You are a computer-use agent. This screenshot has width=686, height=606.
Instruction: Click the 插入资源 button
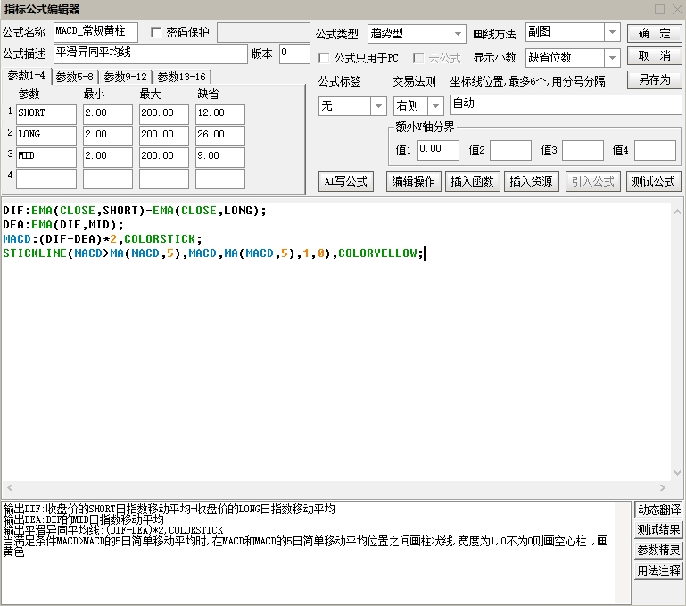tap(531, 181)
